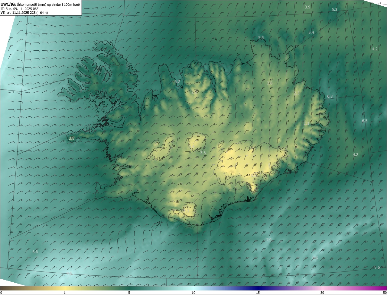Select the 3.6 value in central Iceland
This screenshot has height=295, width=387.
pyautogui.click(x=203, y=153)
